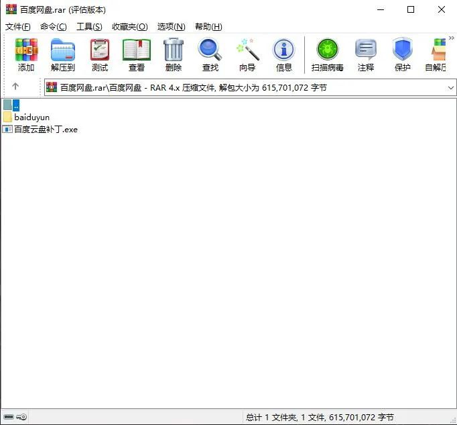Click the WinRAR icon in title bar
Image resolution: width=457 pixels, height=425 pixels.
(11, 9)
